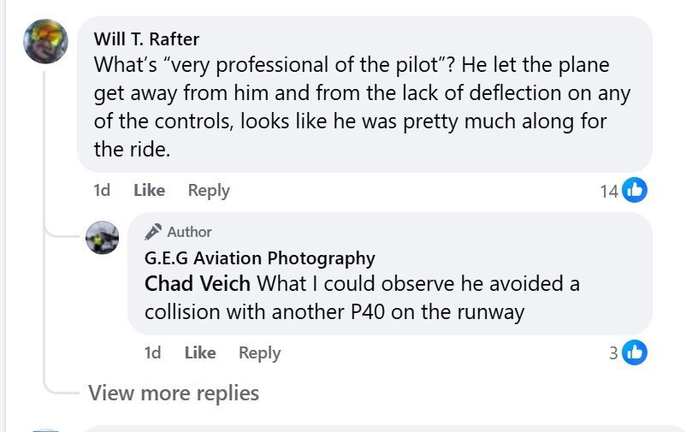Click Will T. Rafter's comment text bubble
This screenshot has height=432, width=686.
[x=359, y=107]
